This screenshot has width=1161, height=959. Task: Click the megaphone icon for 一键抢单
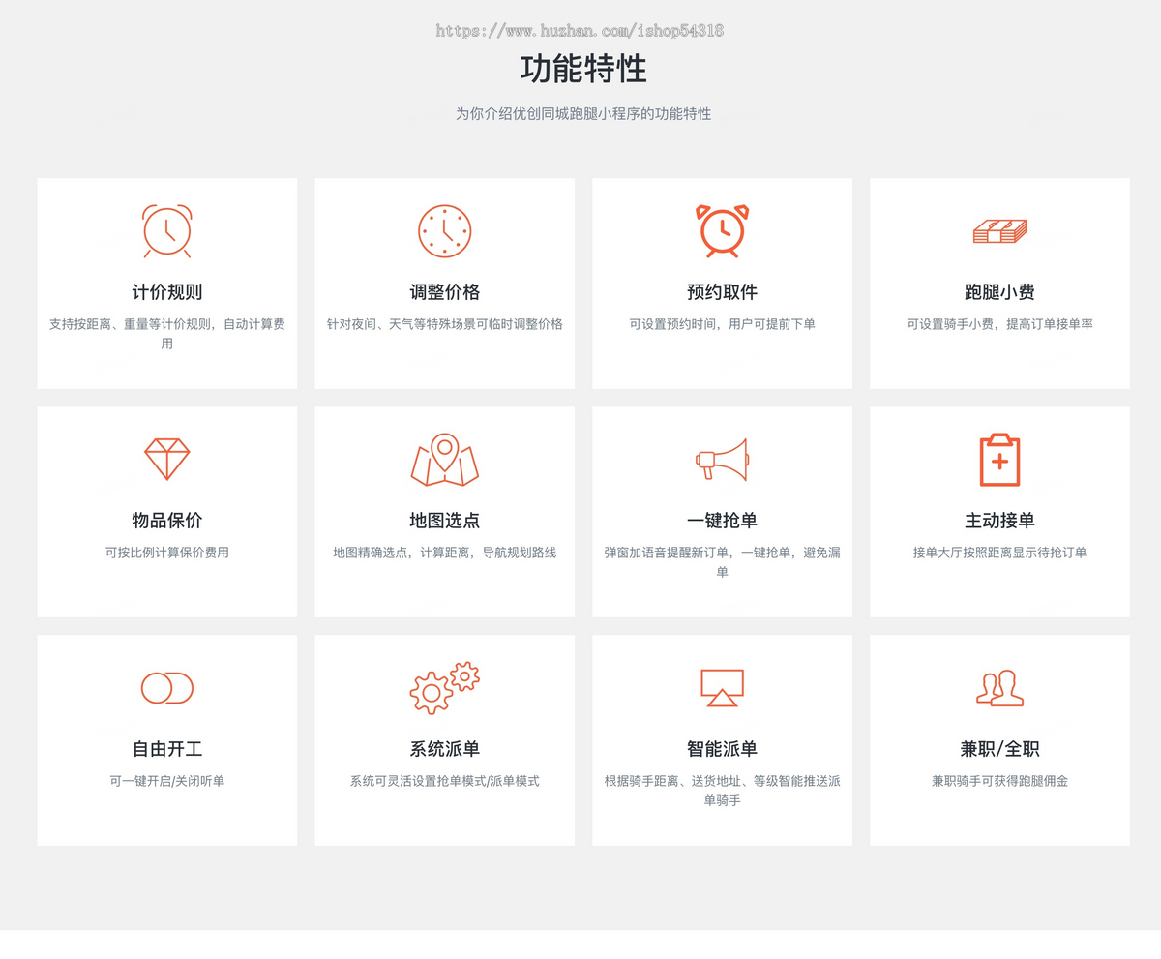(722, 460)
